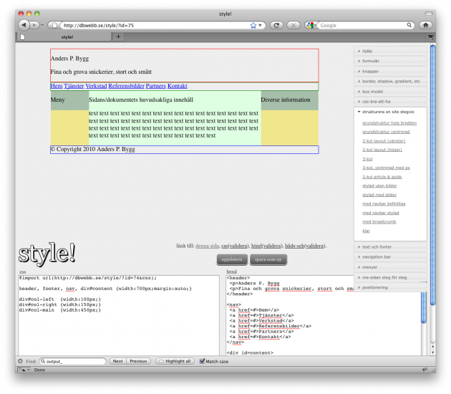Image resolution: width=451 pixels, height=394 pixels.
Task: Open the Tjänster nav link
Action: (74, 86)
